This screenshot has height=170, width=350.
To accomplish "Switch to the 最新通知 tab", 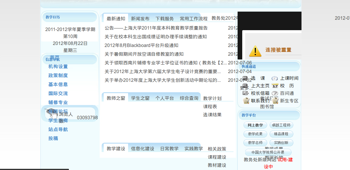I will 116,19.
